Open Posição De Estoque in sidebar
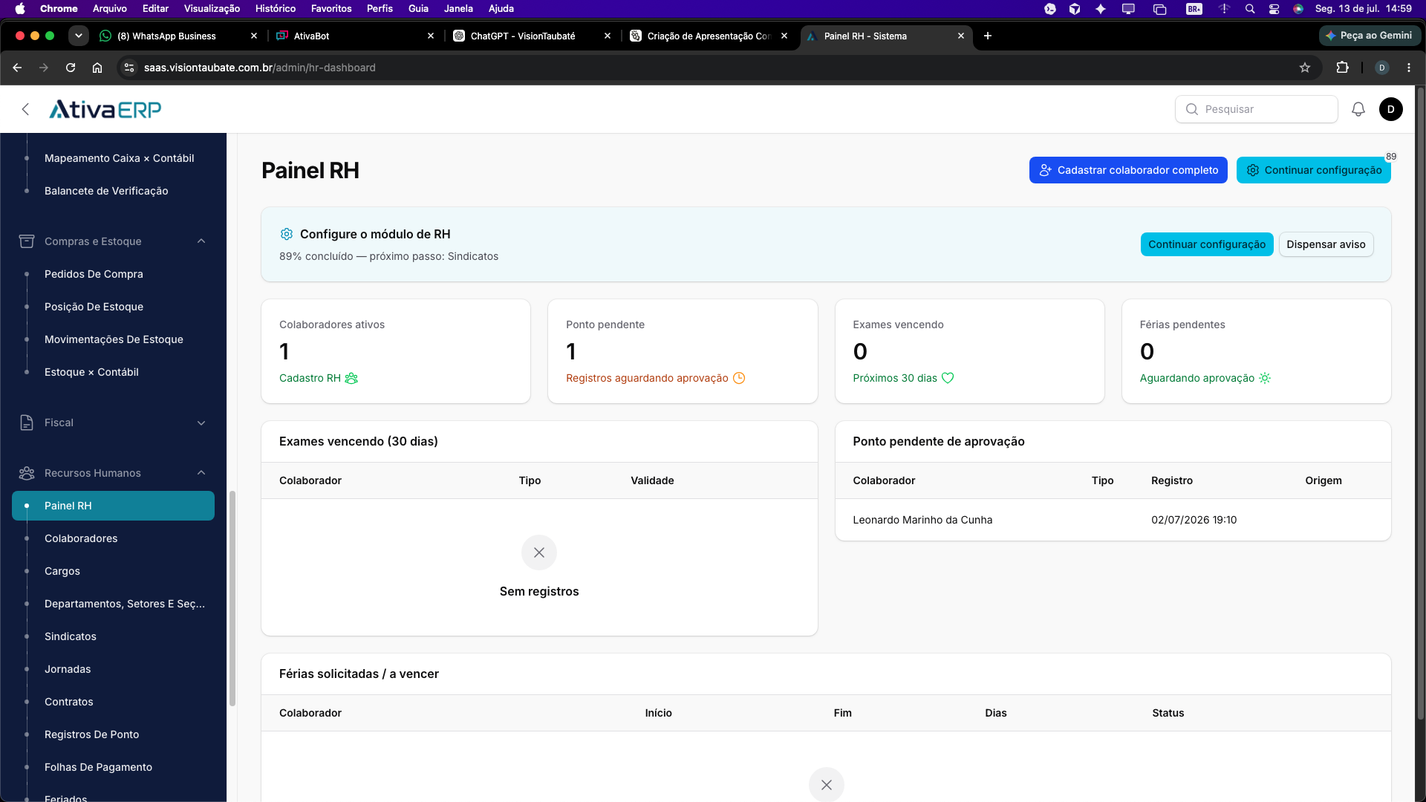Image resolution: width=1426 pixels, height=802 pixels. (x=113, y=307)
